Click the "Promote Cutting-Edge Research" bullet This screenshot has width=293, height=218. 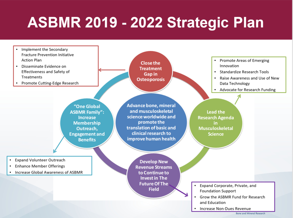[50, 83]
